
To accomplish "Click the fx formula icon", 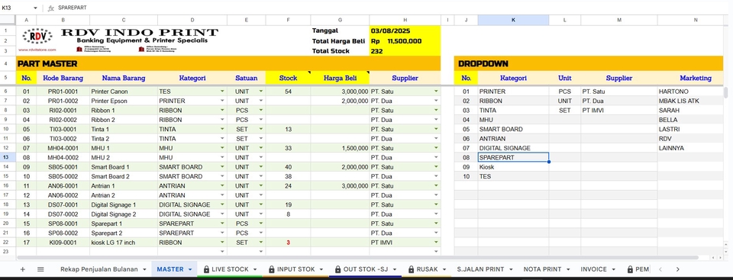I will click(51, 8).
